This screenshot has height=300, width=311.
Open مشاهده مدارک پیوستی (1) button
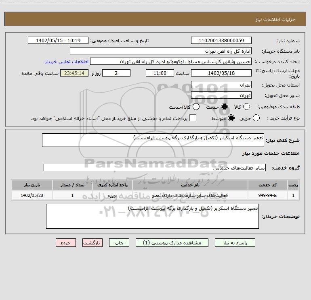pos(172,243)
